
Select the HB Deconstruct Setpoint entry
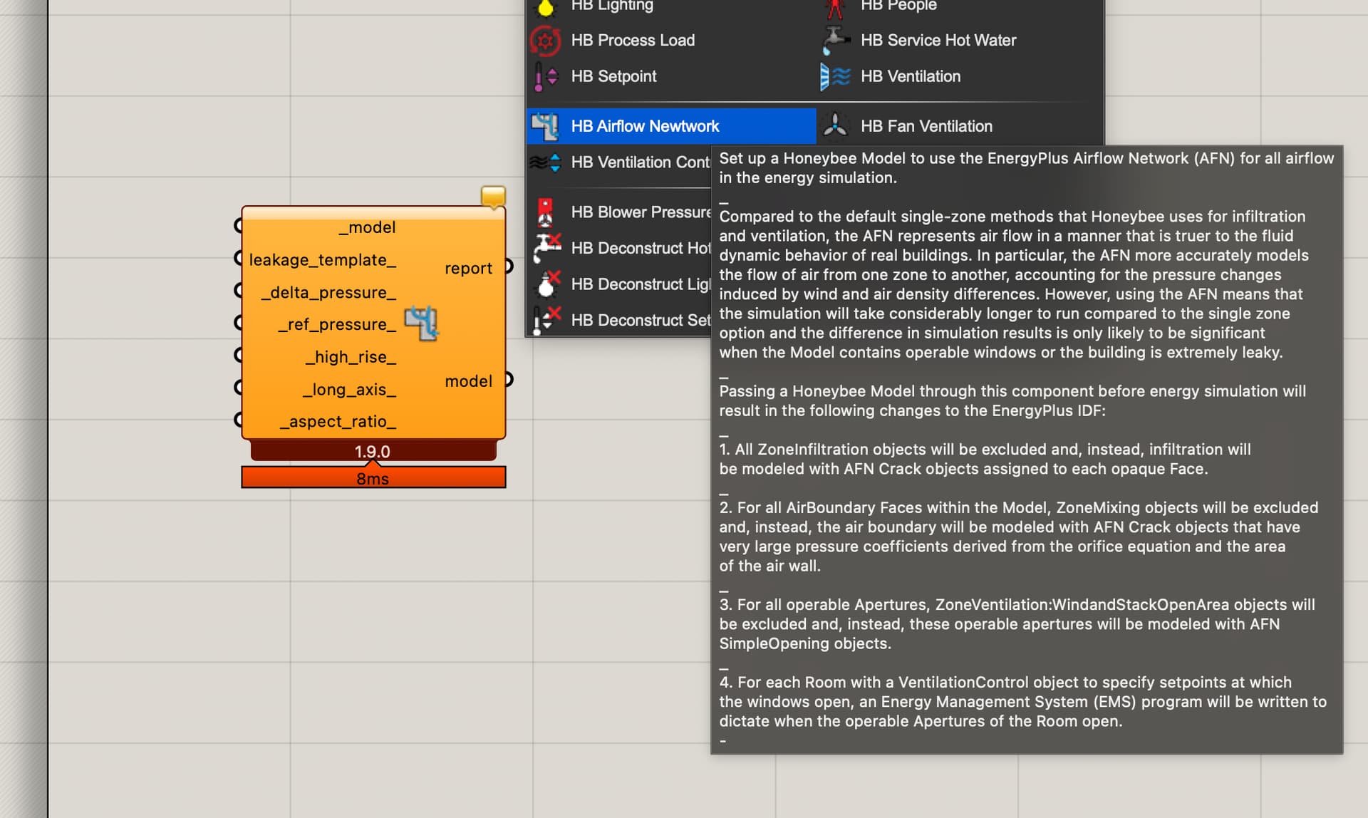coord(640,321)
